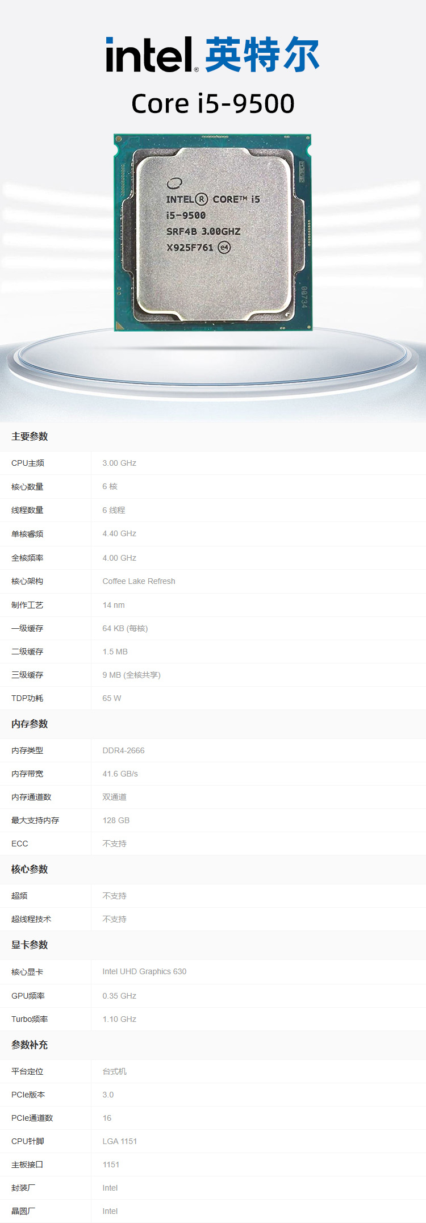Select the 双通道 value
This screenshot has width=426, height=1223.
coord(114,797)
